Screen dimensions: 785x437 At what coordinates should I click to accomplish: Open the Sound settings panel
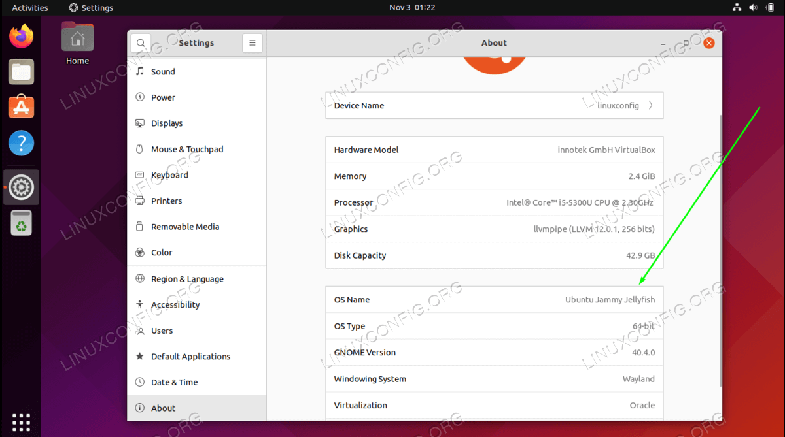click(x=197, y=71)
